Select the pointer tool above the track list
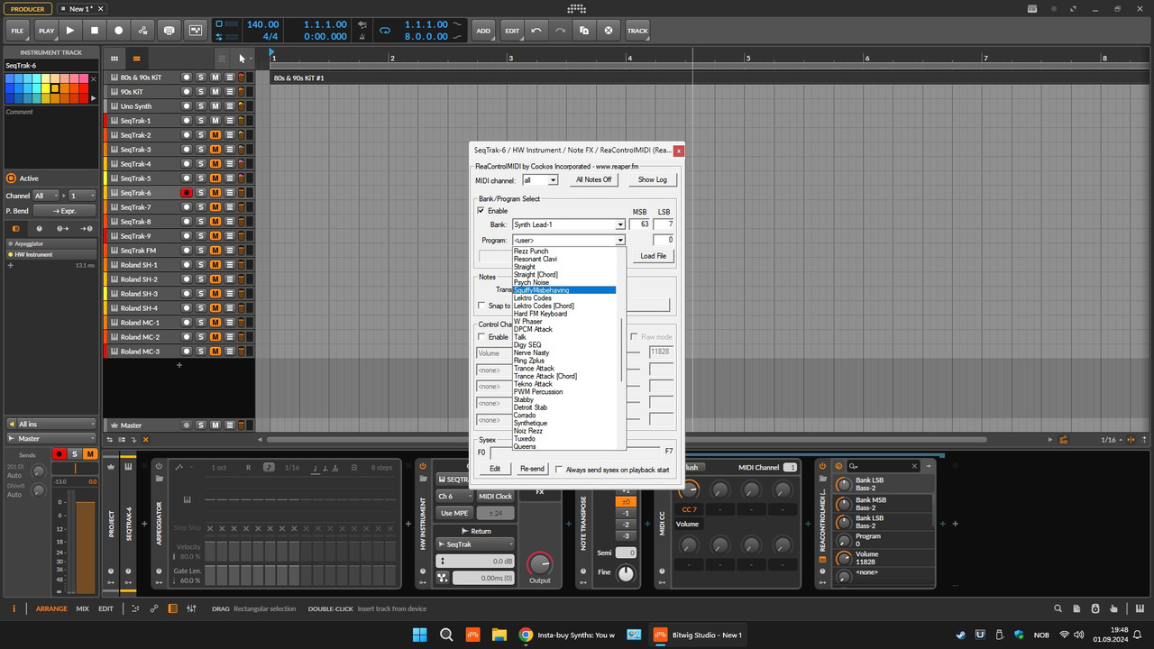The width and height of the screenshot is (1154, 649). [242, 58]
